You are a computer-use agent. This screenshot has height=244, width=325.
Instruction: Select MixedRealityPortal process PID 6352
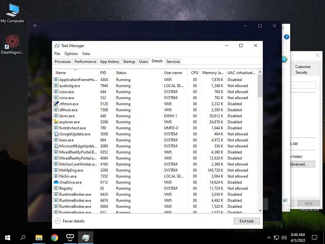tap(155, 152)
